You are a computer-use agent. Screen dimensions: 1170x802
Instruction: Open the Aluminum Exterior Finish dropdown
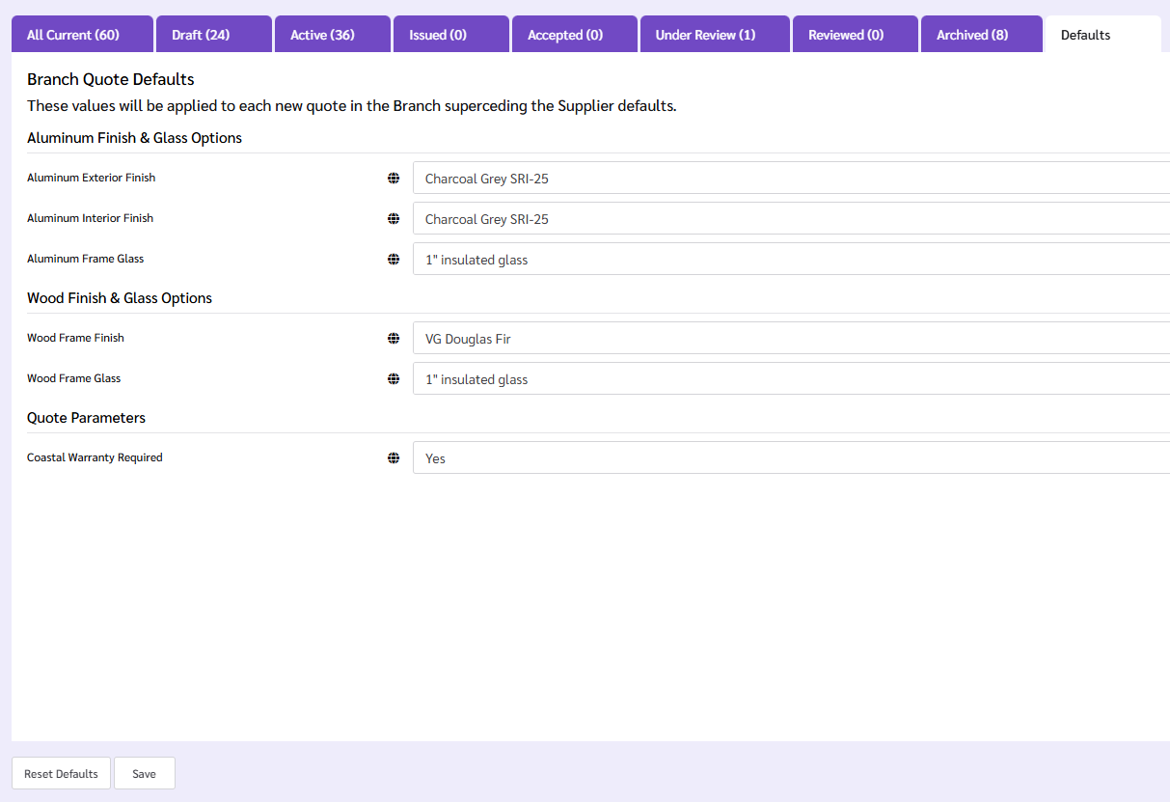(x=791, y=179)
